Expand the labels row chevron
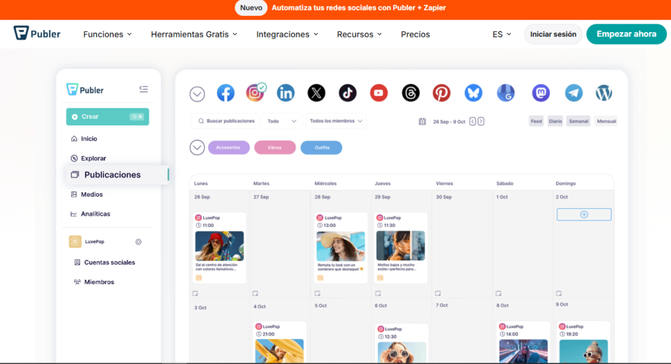 [x=197, y=148]
